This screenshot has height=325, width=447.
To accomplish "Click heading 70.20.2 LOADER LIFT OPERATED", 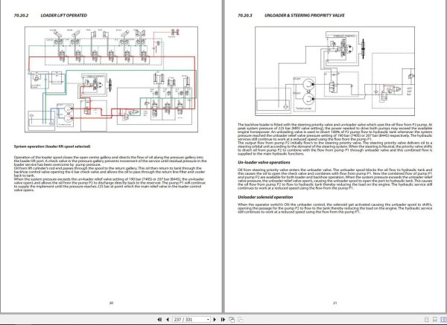I will 51,16.
